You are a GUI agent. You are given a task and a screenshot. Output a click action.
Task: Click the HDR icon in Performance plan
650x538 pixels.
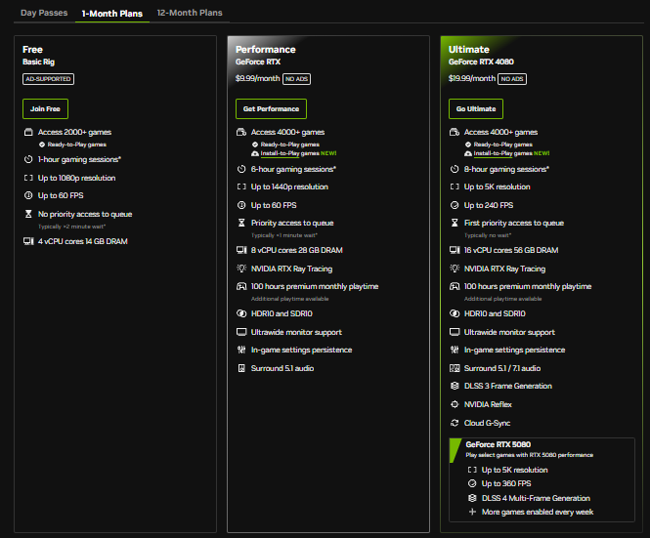241,313
